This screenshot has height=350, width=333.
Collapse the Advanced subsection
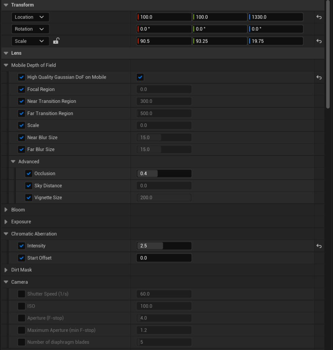(13, 162)
